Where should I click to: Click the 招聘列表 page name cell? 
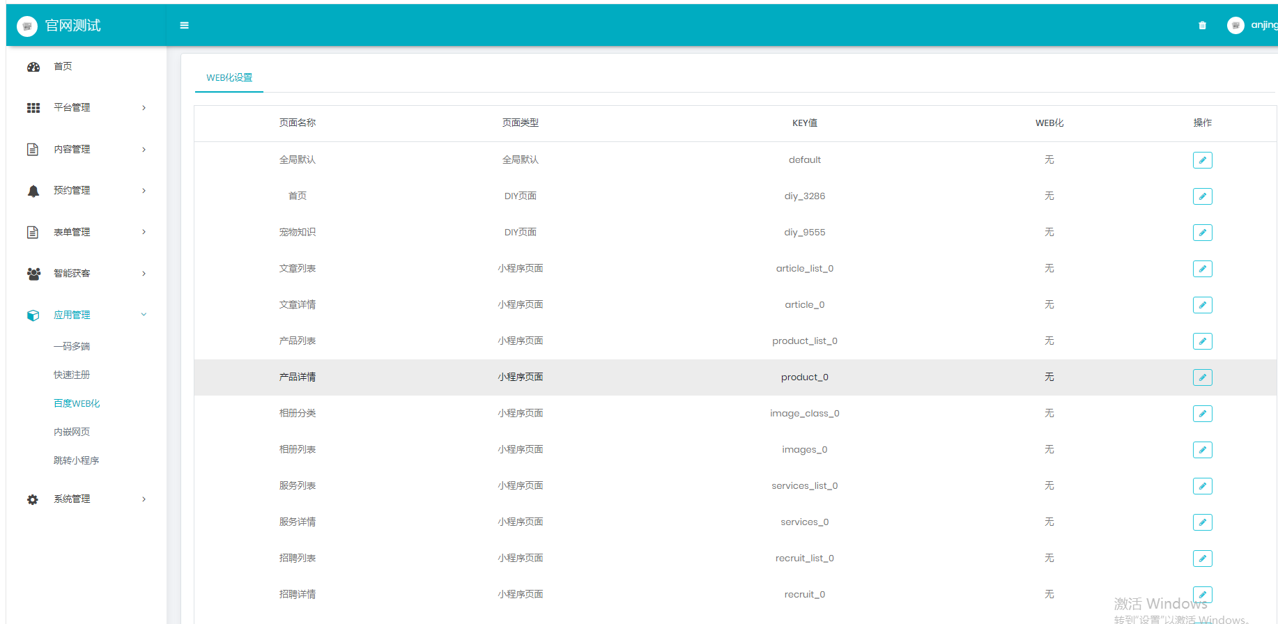coord(298,559)
